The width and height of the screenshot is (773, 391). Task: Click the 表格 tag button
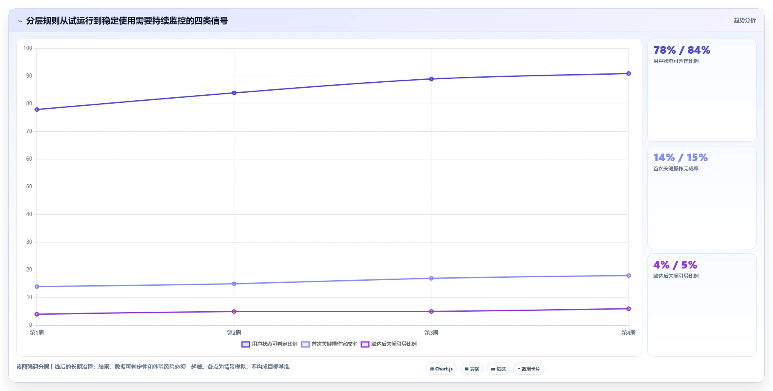(x=471, y=369)
